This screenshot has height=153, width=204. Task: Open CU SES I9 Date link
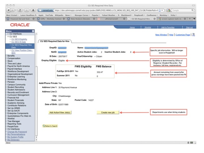[x=18, y=42]
